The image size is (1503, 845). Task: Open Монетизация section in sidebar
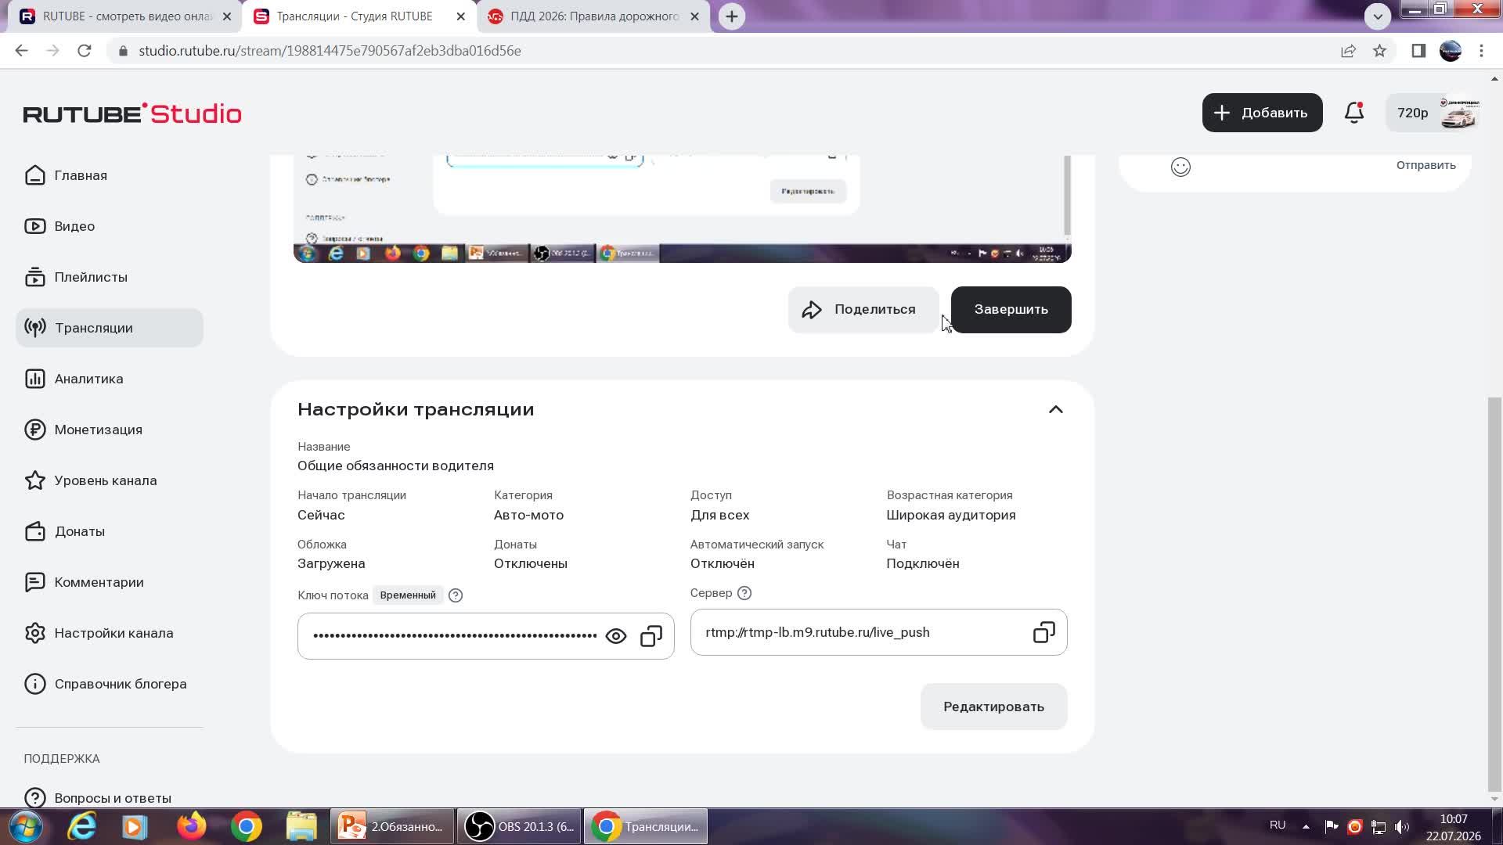[x=110, y=430]
